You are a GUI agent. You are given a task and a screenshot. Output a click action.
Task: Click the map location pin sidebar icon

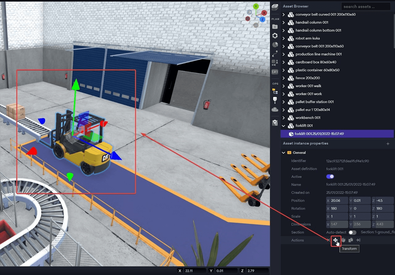[x=275, y=123]
